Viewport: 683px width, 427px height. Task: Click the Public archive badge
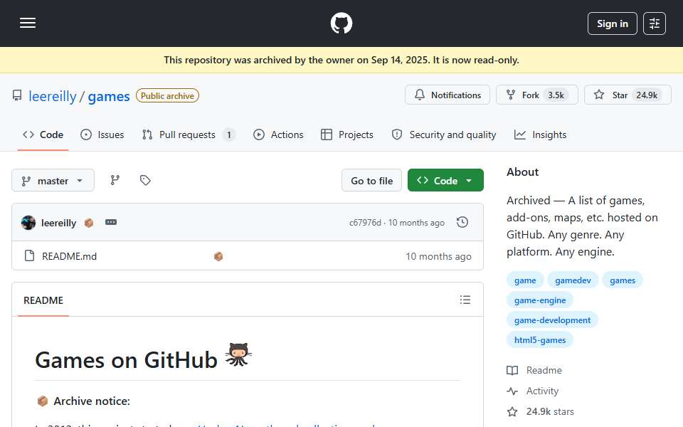click(167, 96)
